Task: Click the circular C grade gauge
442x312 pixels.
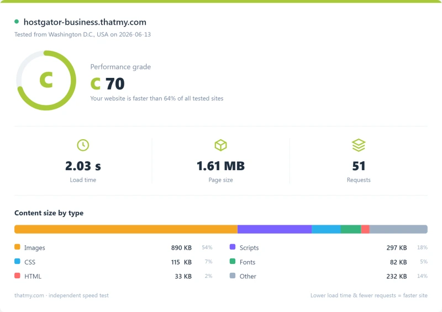Action: point(46,80)
